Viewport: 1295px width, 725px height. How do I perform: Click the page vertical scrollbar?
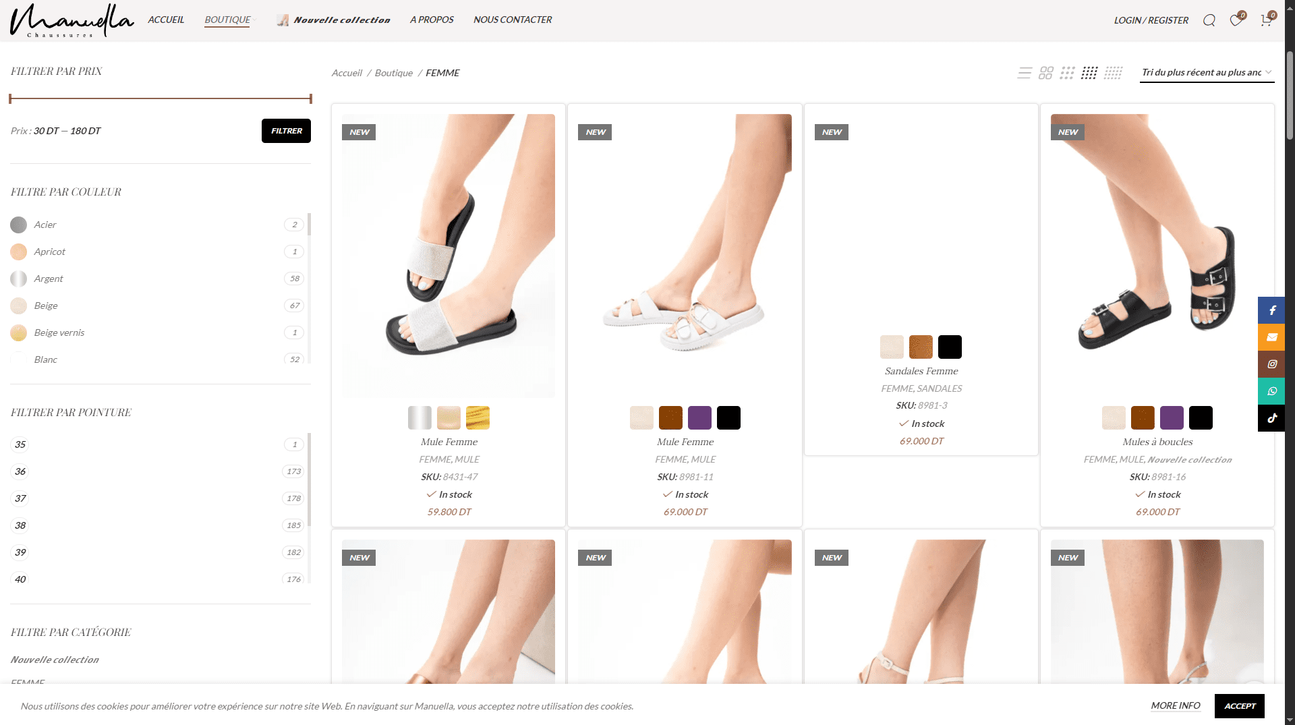[x=1290, y=94]
